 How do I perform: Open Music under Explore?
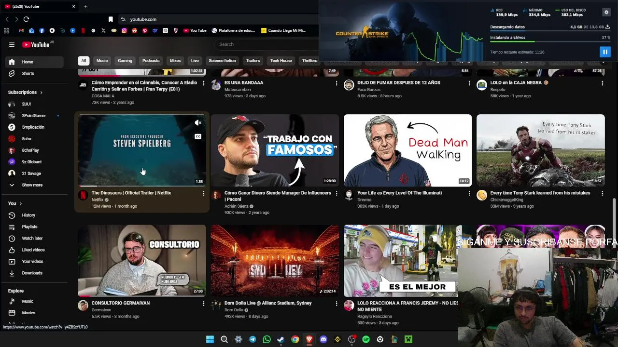click(34, 301)
